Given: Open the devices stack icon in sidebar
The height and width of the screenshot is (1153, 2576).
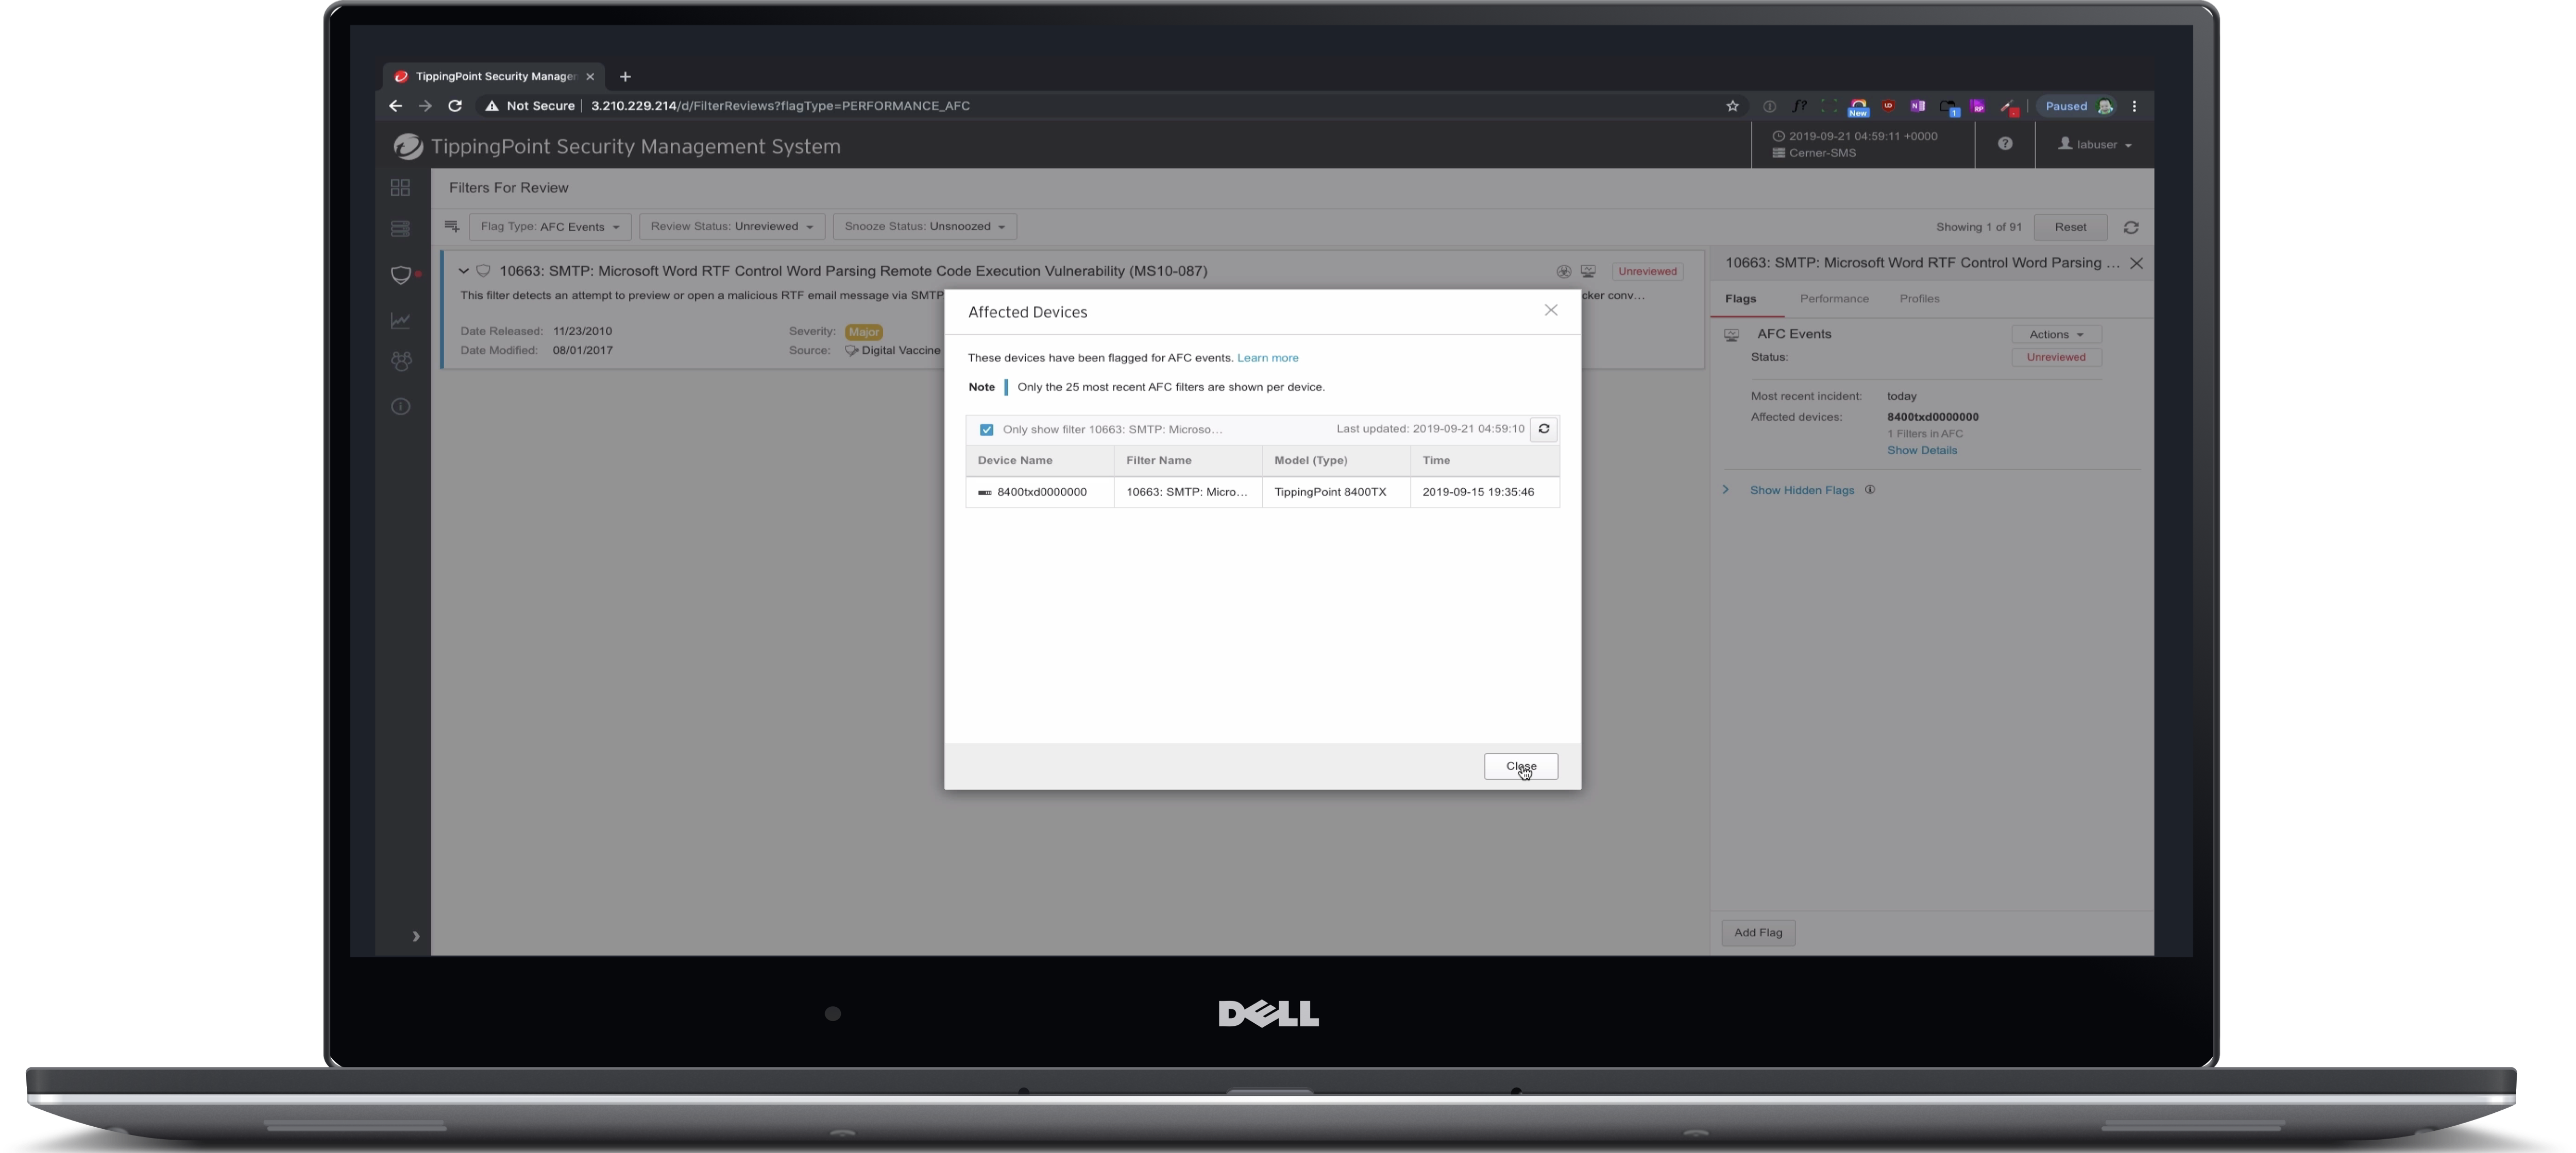Looking at the screenshot, I should (x=400, y=229).
